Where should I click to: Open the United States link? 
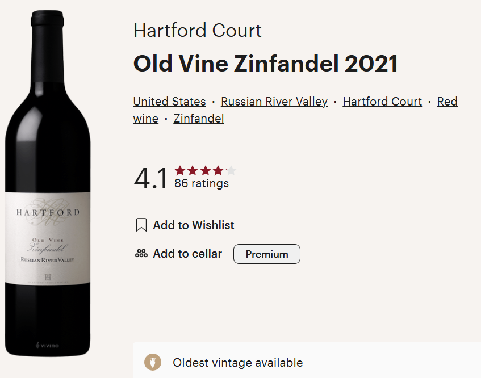(169, 102)
